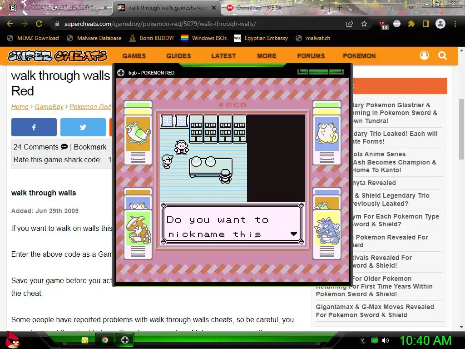This screenshot has width=465, height=349.
Task: Open a new browser tab with plus
Action: (340, 8)
